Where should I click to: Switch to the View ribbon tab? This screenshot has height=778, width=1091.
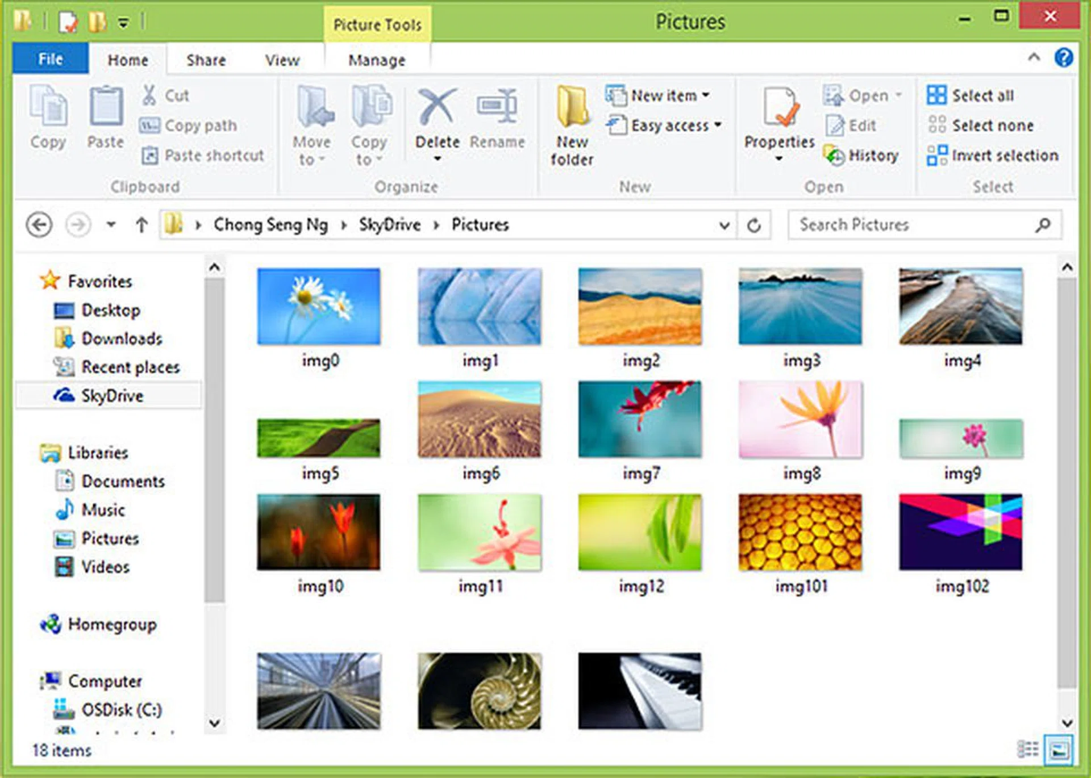pos(282,60)
